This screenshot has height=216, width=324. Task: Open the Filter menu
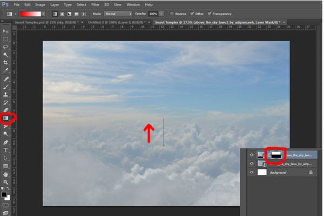tap(95, 4)
